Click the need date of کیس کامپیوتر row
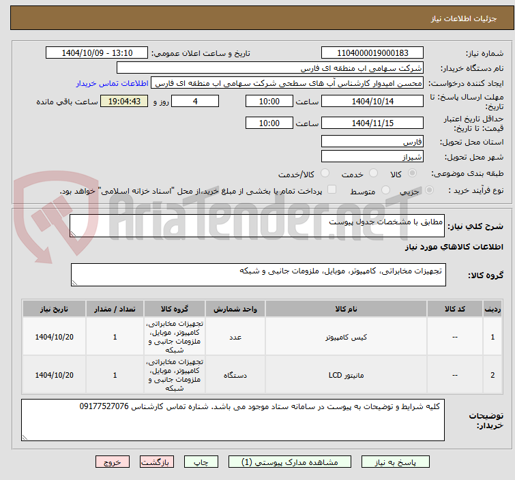515x480 pixels. [54, 337]
